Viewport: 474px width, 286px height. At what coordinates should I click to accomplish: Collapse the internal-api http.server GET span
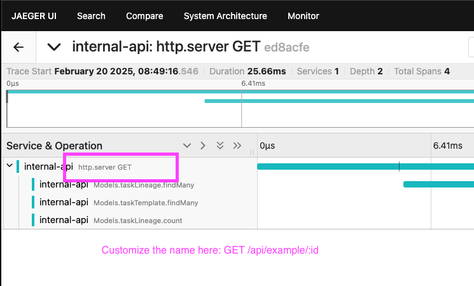pyautogui.click(x=10, y=167)
